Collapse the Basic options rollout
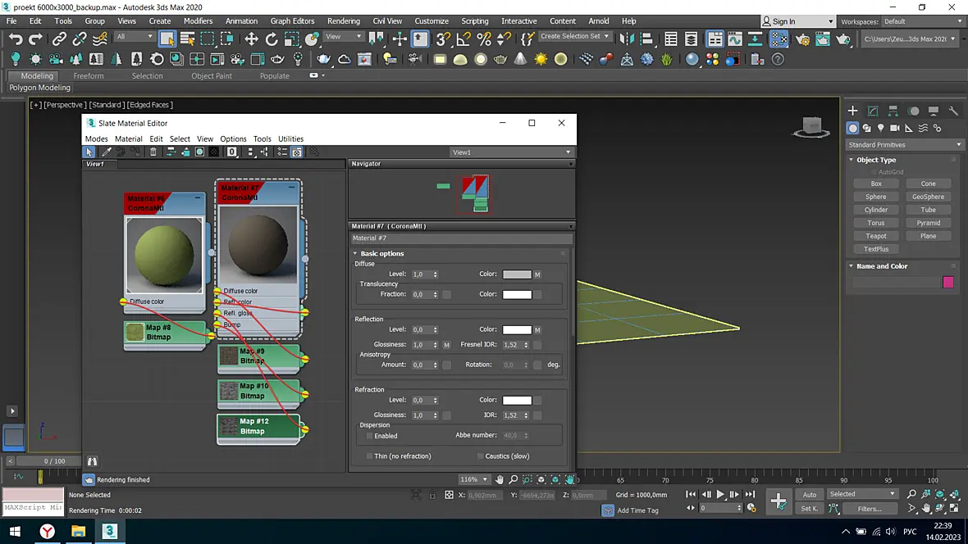 click(355, 253)
